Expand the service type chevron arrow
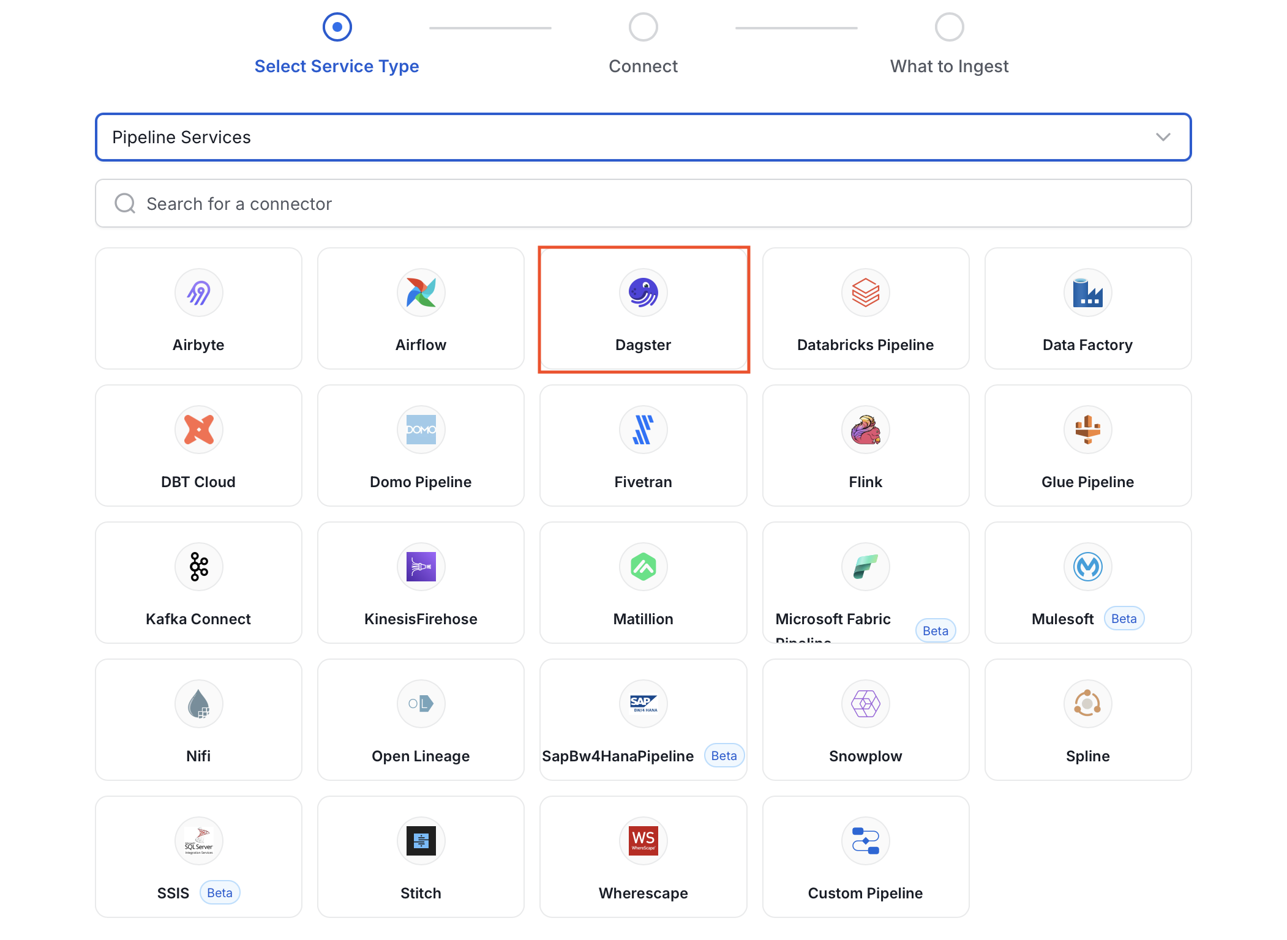Viewport: 1287px width, 940px height. (x=1163, y=137)
